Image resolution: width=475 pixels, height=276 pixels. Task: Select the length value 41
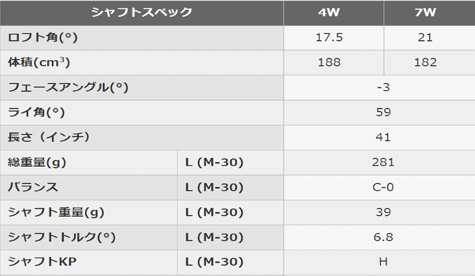[383, 137]
